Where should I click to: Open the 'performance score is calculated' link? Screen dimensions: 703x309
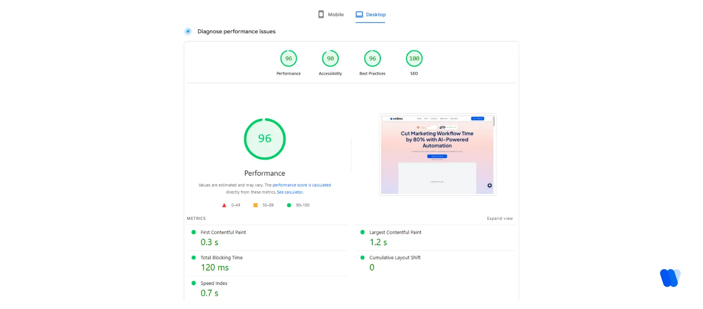302,185
